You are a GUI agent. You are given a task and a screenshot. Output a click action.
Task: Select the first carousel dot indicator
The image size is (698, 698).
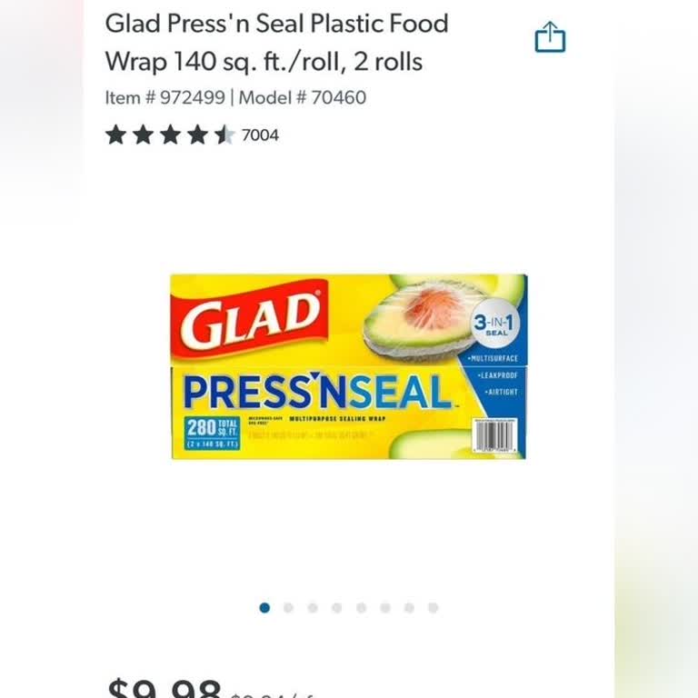pyautogui.click(x=264, y=607)
